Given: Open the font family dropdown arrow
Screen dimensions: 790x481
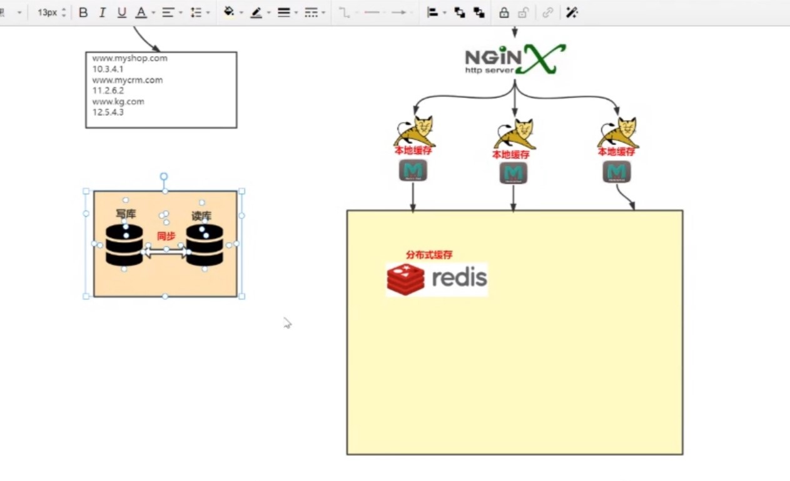Looking at the screenshot, I should [19, 13].
